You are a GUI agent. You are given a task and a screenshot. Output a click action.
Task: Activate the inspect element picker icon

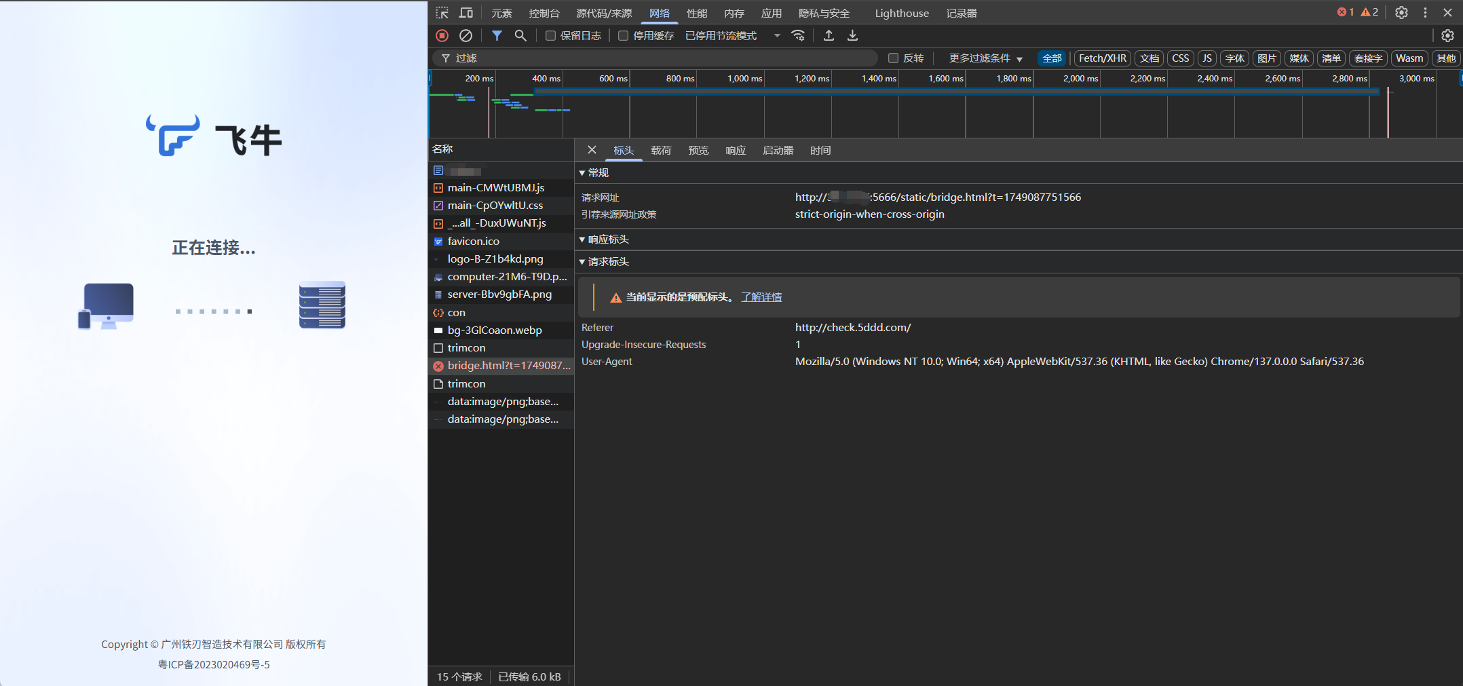pos(442,13)
